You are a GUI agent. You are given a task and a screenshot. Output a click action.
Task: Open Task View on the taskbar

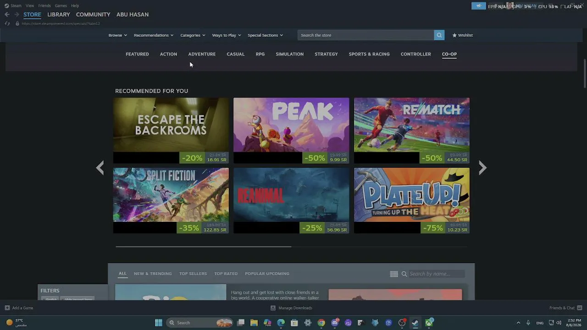click(241, 323)
